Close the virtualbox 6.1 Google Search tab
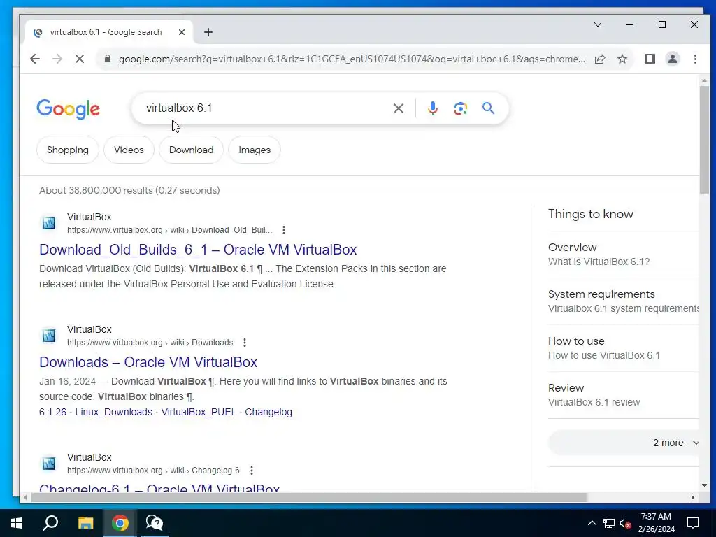Viewport: 716px width, 537px height. (x=182, y=32)
